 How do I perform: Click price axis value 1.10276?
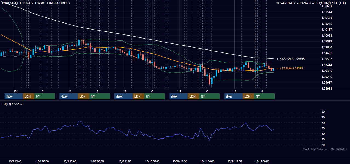(x=327, y=24)
